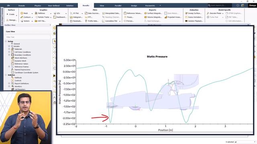Open Pathlines graphics tool
The width and height of the screenshot is (257, 144).
click(x=40, y=13)
